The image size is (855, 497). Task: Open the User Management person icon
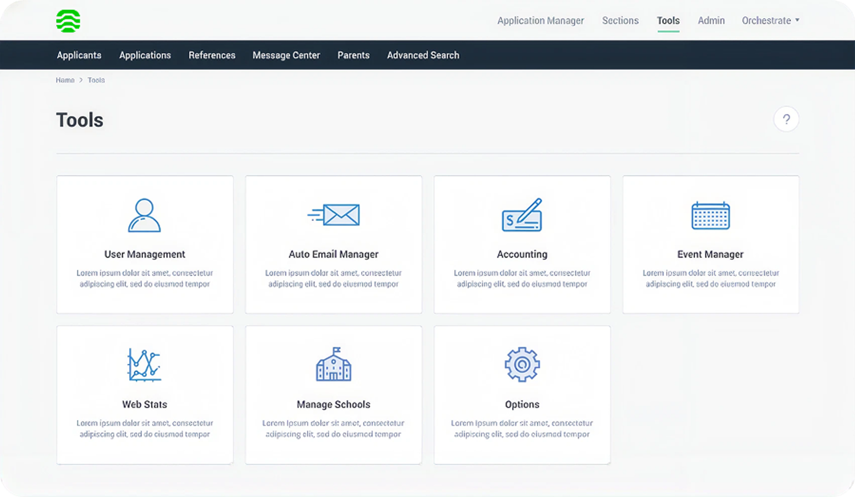(144, 215)
